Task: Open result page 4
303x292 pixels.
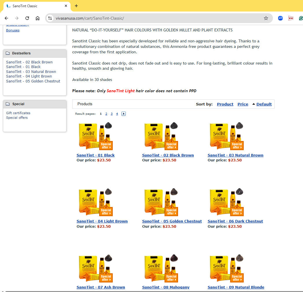Action: (117, 114)
